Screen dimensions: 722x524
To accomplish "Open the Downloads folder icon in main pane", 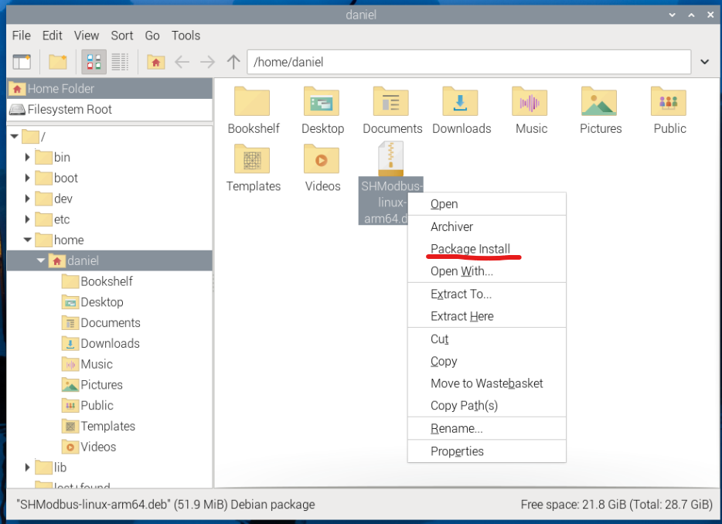I will click(461, 103).
